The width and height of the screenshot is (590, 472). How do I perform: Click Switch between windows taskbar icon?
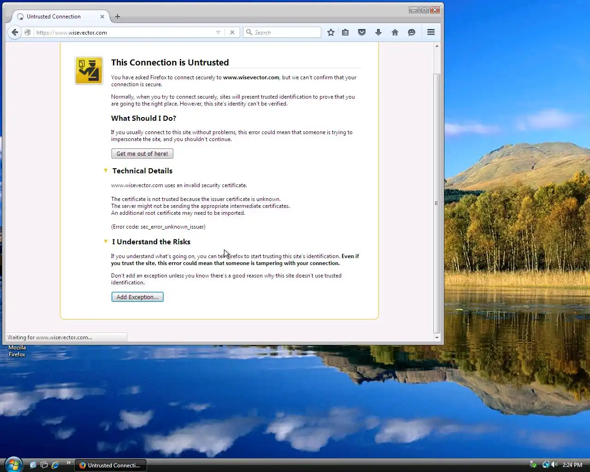[x=44, y=465]
